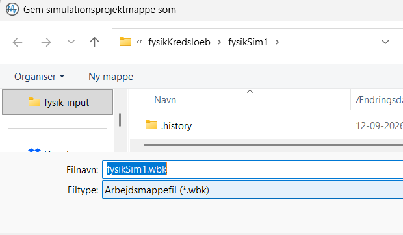403x235 pixels.
Task: Open the recent locations chevron
Action: click(x=71, y=42)
